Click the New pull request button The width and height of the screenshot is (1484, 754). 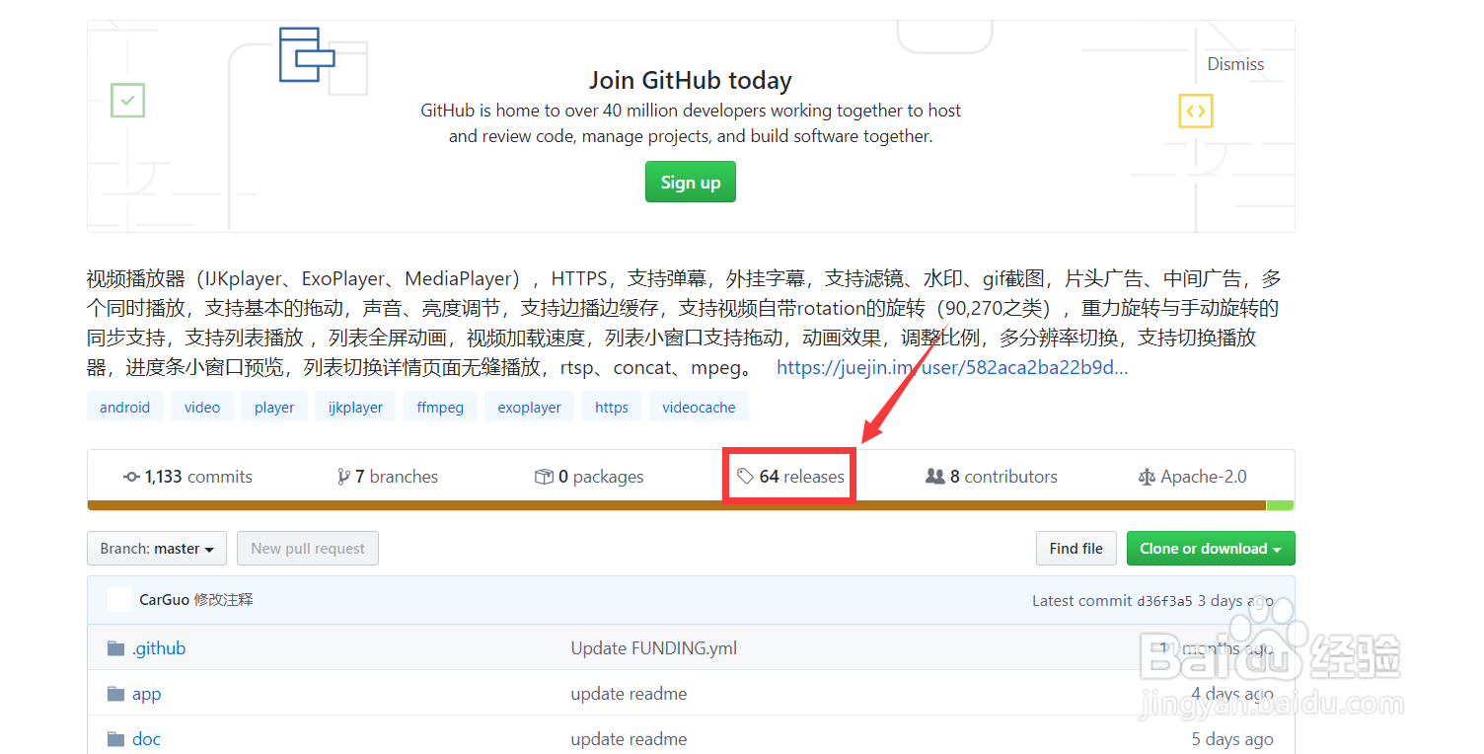click(308, 549)
